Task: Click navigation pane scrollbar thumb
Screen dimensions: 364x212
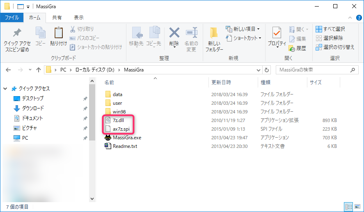Action: [x=92, y=112]
